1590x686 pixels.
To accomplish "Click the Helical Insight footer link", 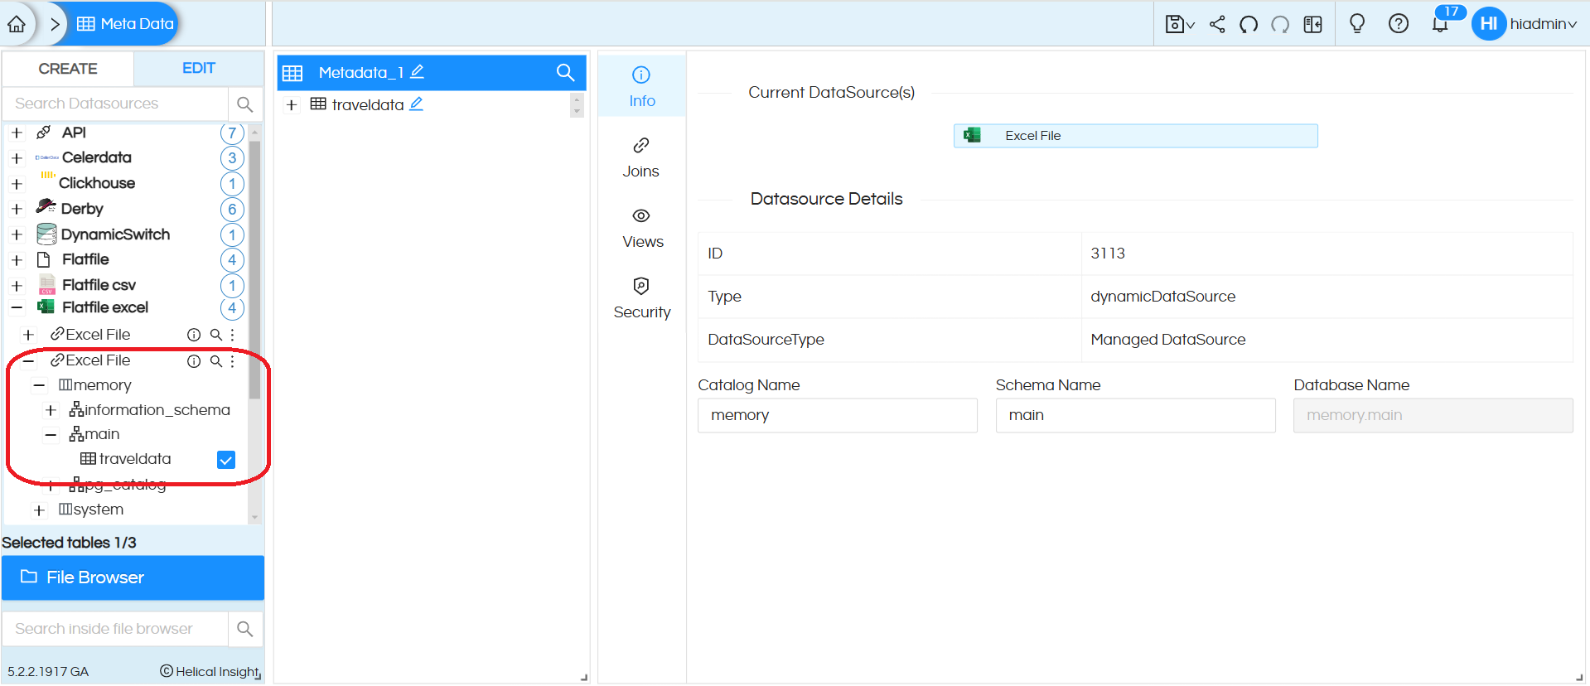I will 210,672.
